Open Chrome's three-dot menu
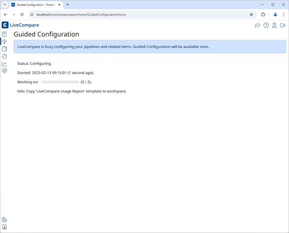This screenshot has width=289, height=233. tap(284, 15)
